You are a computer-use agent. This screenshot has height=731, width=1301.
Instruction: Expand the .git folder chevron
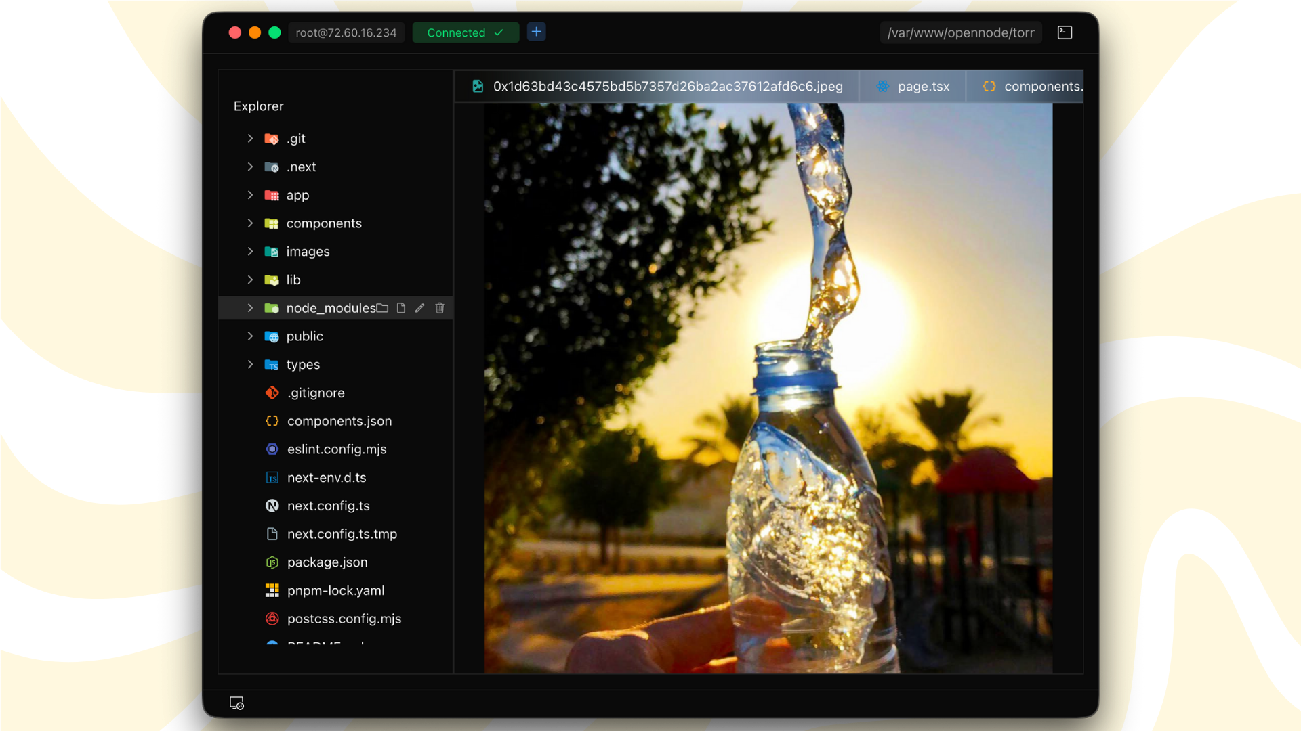click(x=250, y=139)
